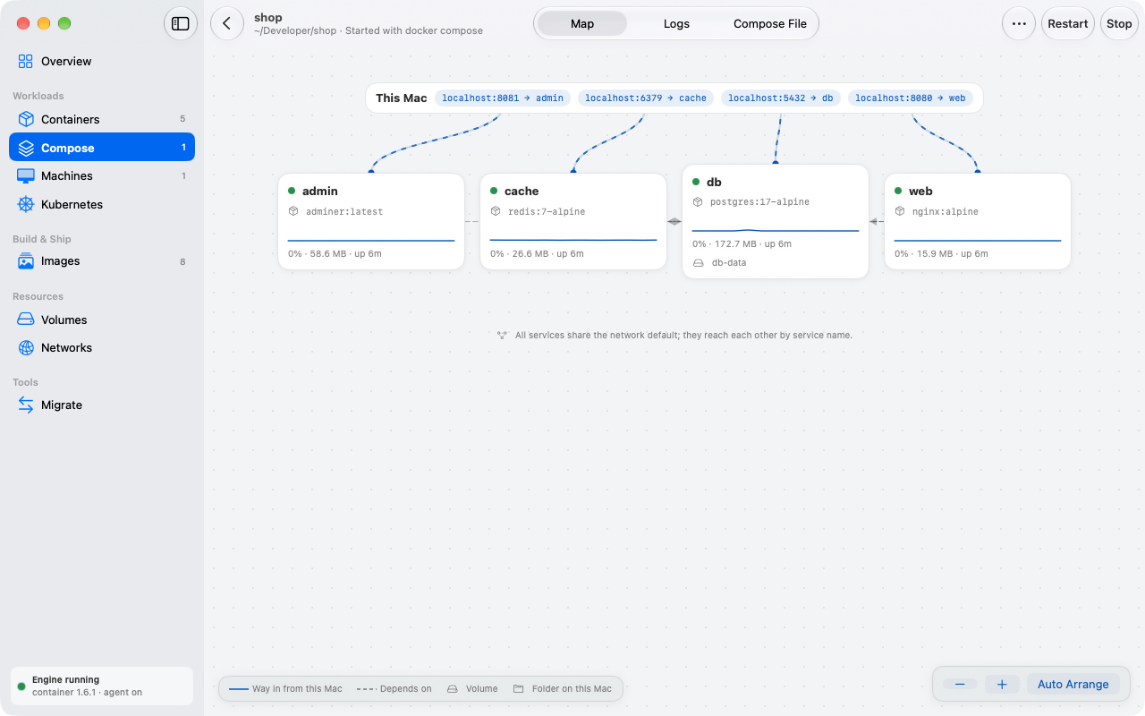Select the db service card title
The width and height of the screenshot is (1145, 716).
click(714, 183)
